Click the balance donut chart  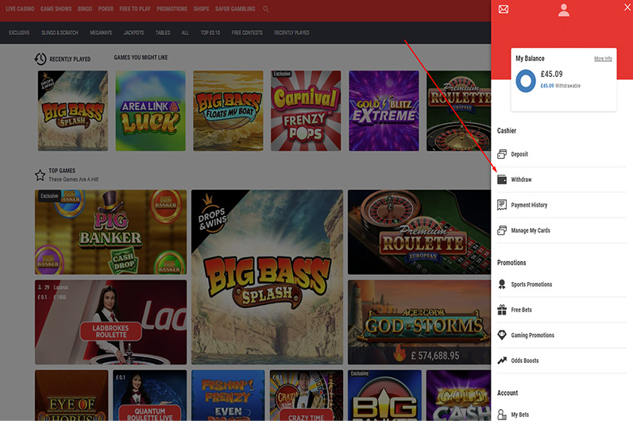[x=525, y=80]
